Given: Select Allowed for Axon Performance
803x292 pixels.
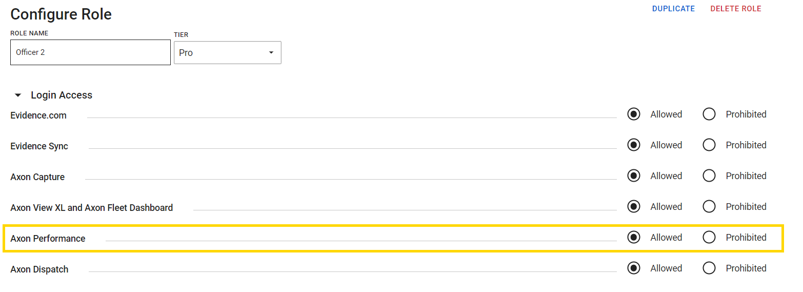Looking at the screenshot, I should point(634,238).
